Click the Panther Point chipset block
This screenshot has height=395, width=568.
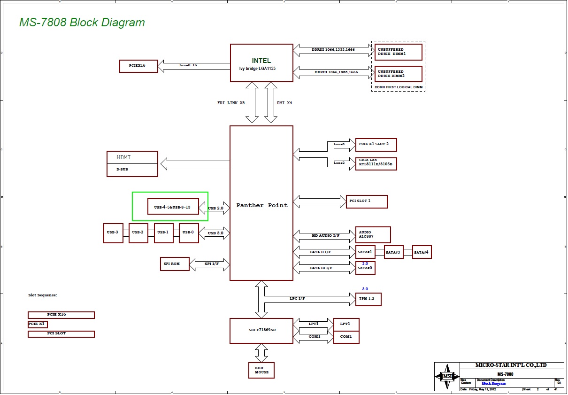click(x=261, y=205)
